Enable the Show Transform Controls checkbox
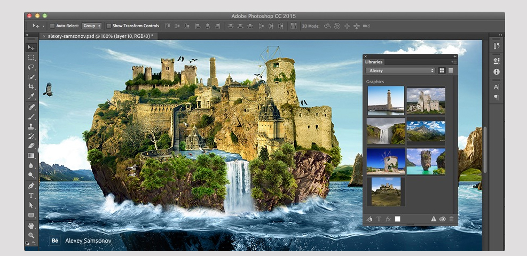 [x=108, y=26]
